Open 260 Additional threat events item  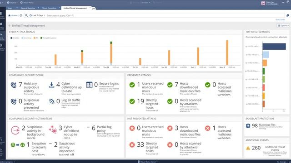coord(266,151)
